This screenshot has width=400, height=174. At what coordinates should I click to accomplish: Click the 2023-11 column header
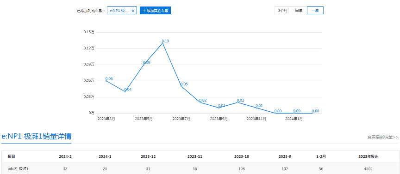coord(195,157)
